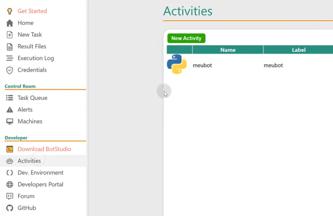The width and height of the screenshot is (333, 216).
Task: Click the Result Files spreadsheet icon
Action: click(10, 47)
